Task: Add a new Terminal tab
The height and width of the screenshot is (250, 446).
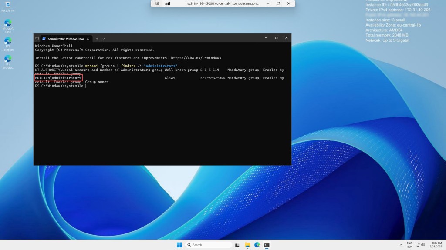Action: coord(97,38)
